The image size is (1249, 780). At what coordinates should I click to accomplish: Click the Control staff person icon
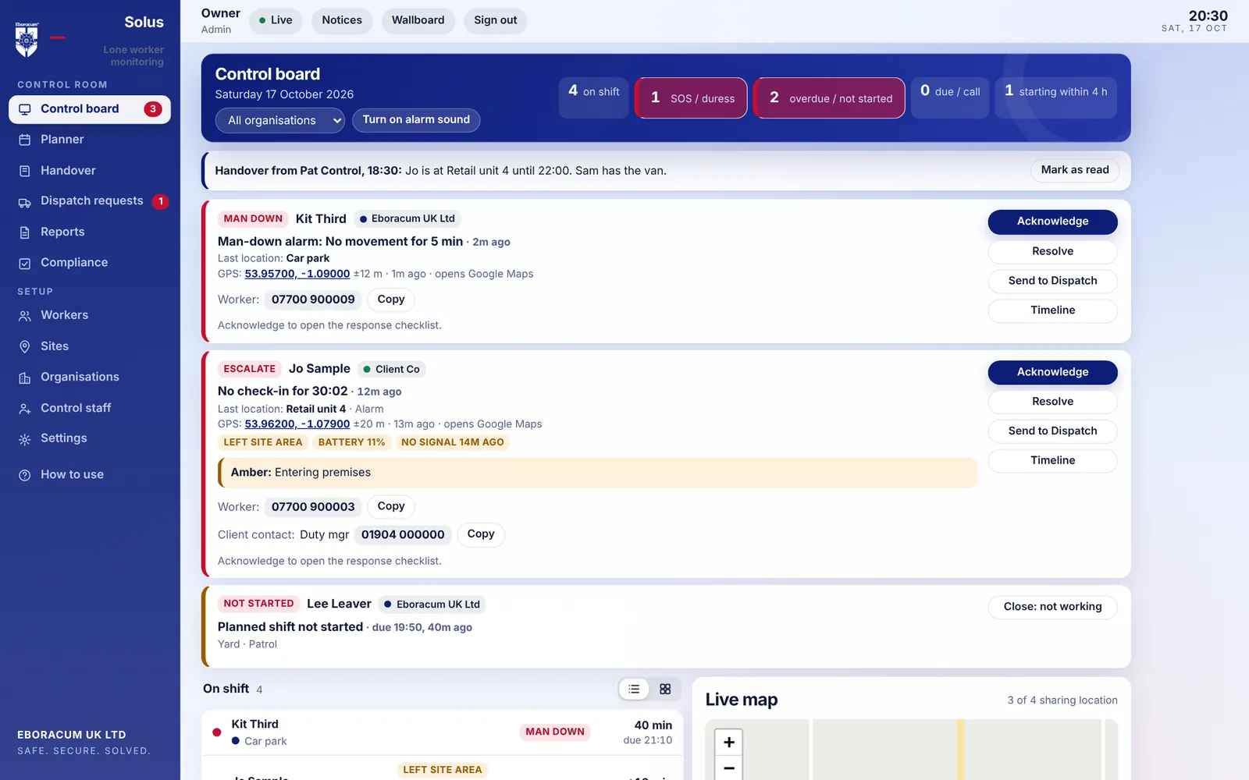coord(25,409)
